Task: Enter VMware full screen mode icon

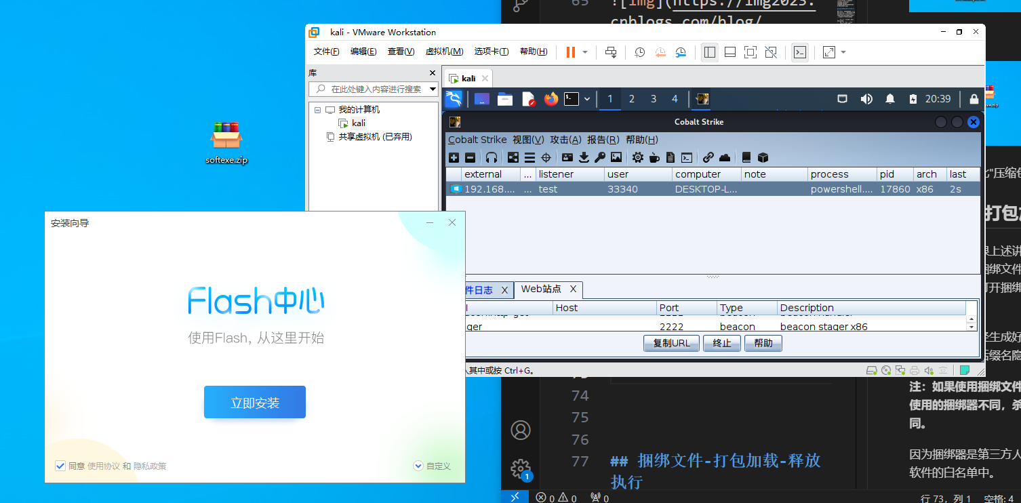Action: click(x=750, y=52)
